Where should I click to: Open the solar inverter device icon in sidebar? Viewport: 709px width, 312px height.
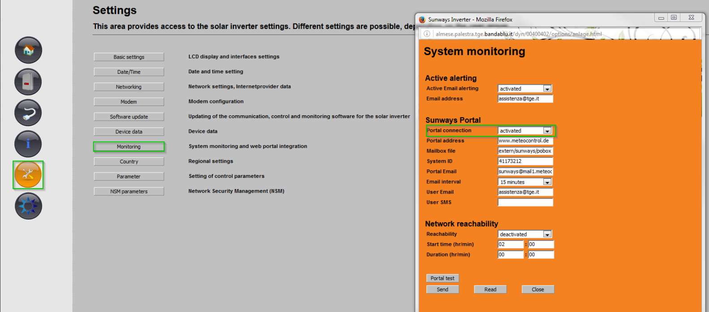click(28, 82)
